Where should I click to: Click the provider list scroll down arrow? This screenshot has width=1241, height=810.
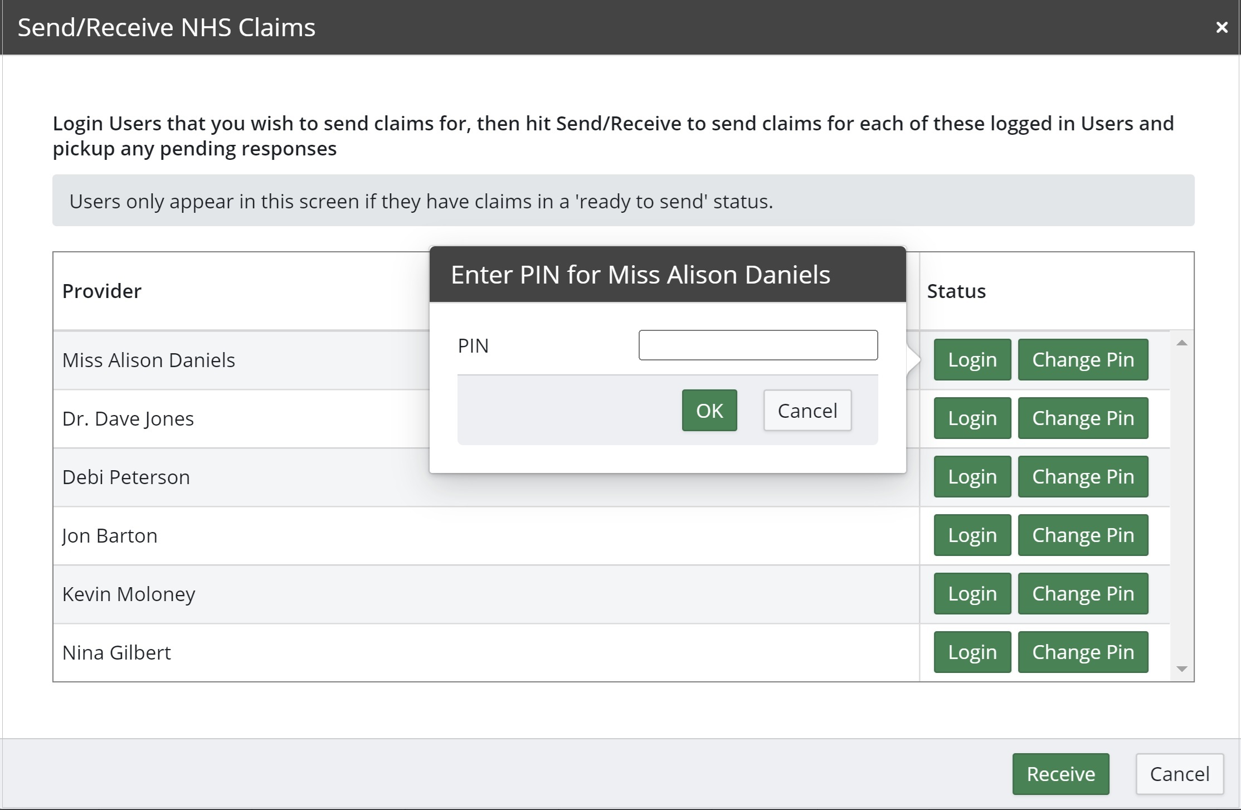tap(1182, 669)
